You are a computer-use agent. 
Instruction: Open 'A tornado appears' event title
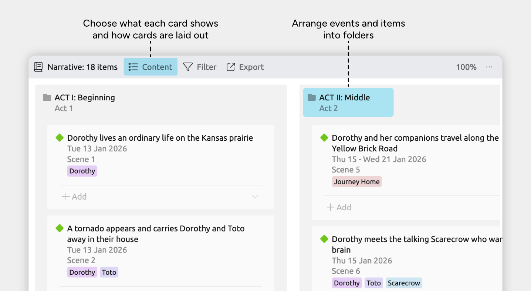156,234
